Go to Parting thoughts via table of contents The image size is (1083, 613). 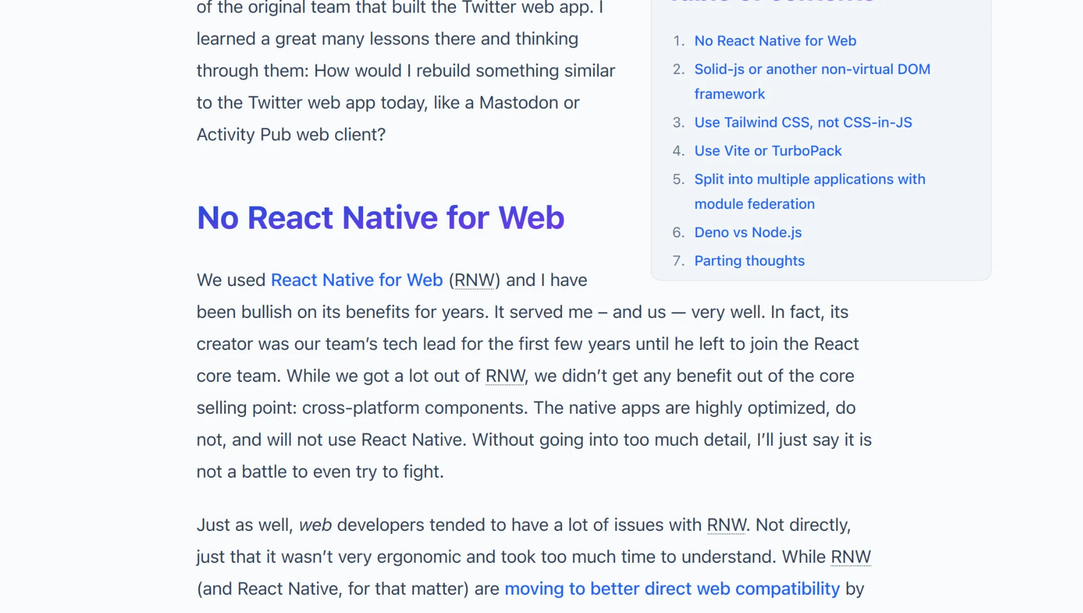coord(749,260)
